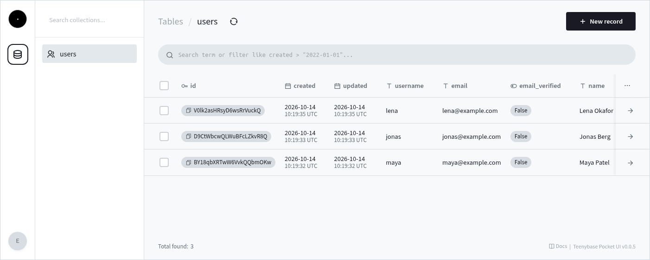This screenshot has height=260, width=650.
Task: Select the users collection in sidebar
Action: (x=89, y=54)
